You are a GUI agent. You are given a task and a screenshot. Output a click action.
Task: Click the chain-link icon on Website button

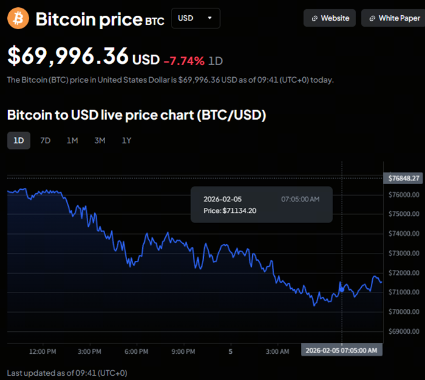click(314, 18)
